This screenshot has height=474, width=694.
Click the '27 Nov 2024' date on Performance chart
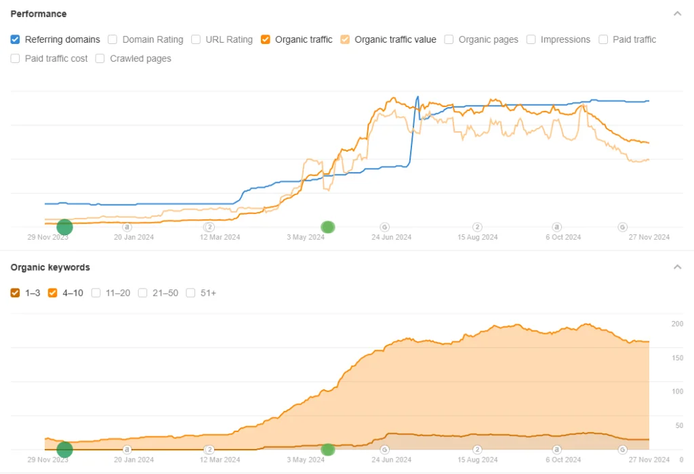649,237
